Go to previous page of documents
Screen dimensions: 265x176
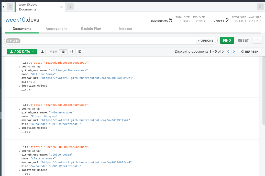pos(228,52)
